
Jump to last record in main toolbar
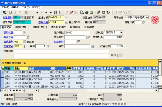[x=51, y=12]
